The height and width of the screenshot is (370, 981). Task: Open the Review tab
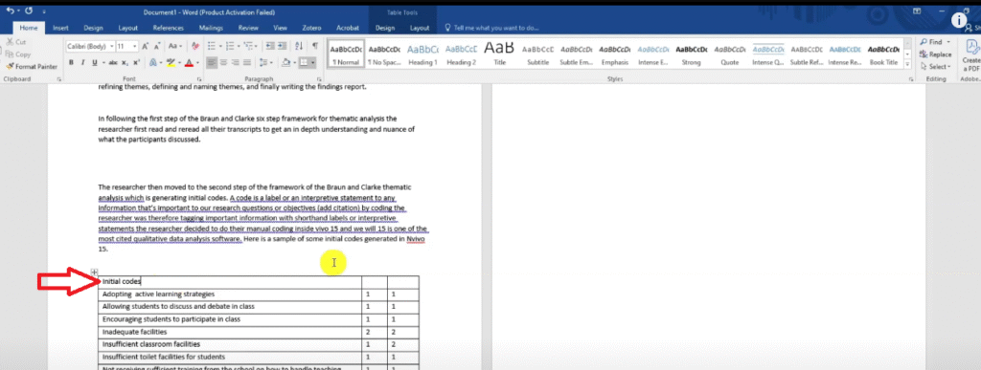[248, 28]
